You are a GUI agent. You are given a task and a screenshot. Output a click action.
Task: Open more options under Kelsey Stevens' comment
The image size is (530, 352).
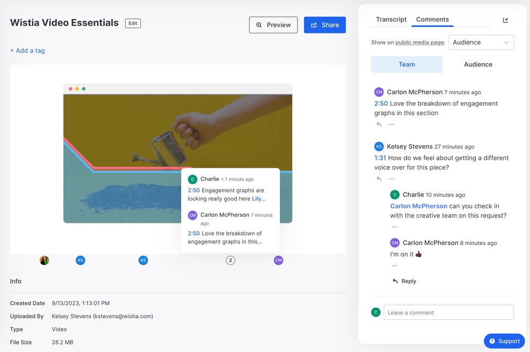392,179
